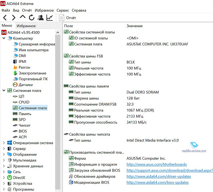Collapse the Системная плата parent branch
Viewport: 213px width, 192px height.
click(x=4, y=91)
